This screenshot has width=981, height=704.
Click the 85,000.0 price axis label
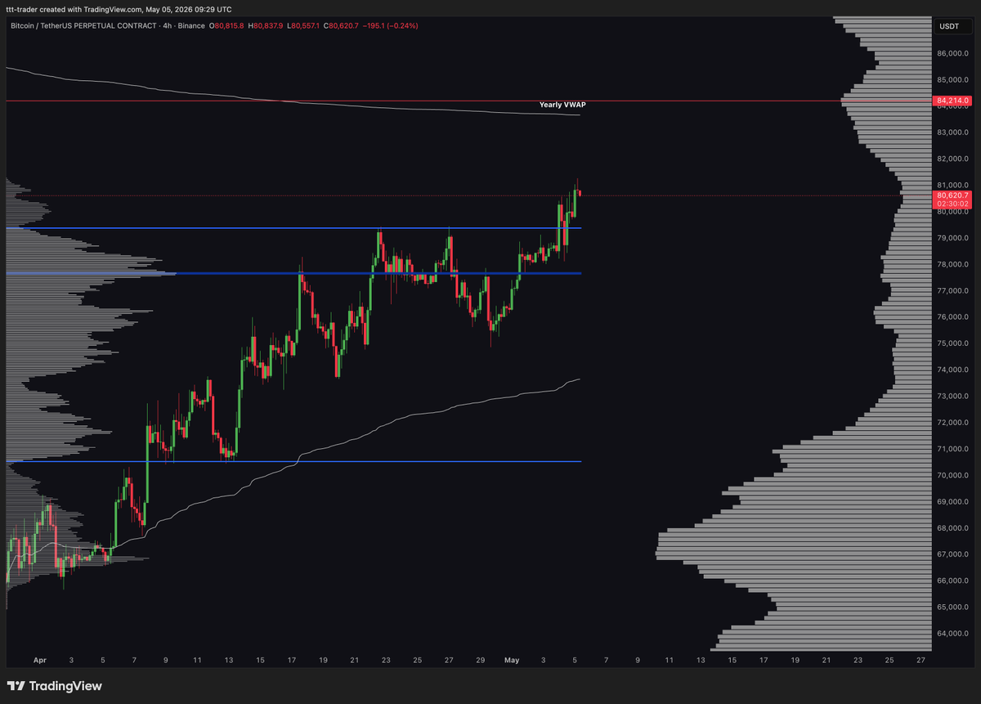[953, 80]
